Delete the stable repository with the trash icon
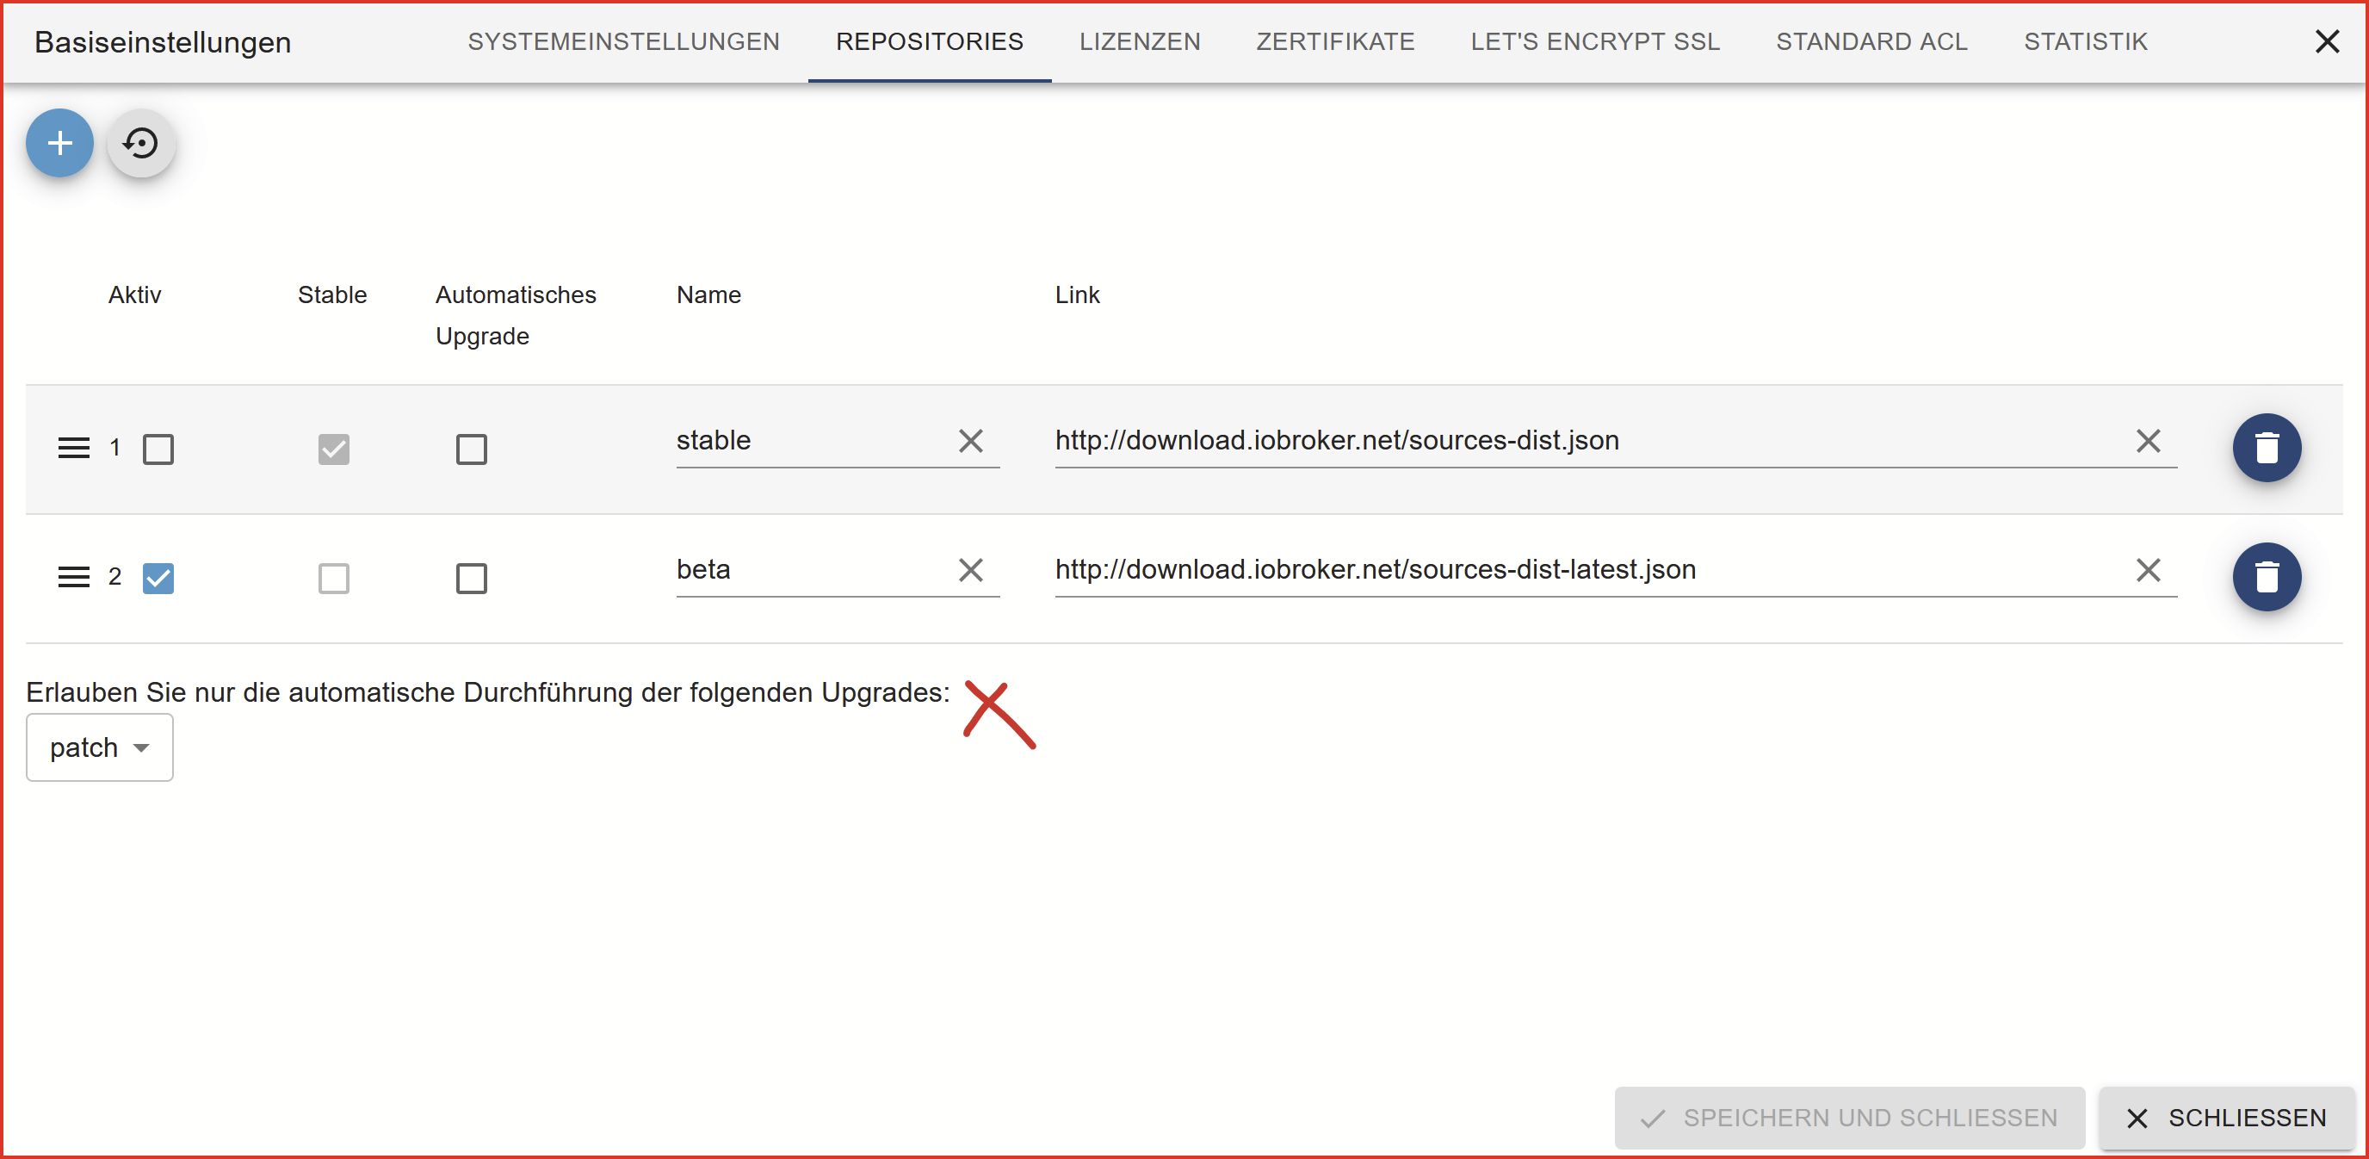The image size is (2369, 1159). [2266, 448]
